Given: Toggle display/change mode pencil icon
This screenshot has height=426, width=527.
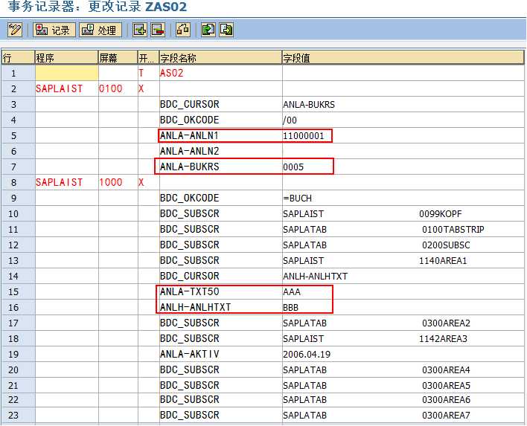Looking at the screenshot, I should (15, 30).
